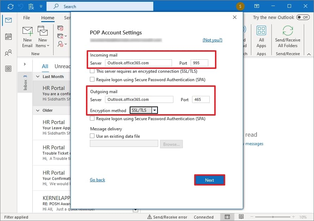Screen dimensions: 314x221
Task: Collapse the Last Month group
Action: point(38,77)
